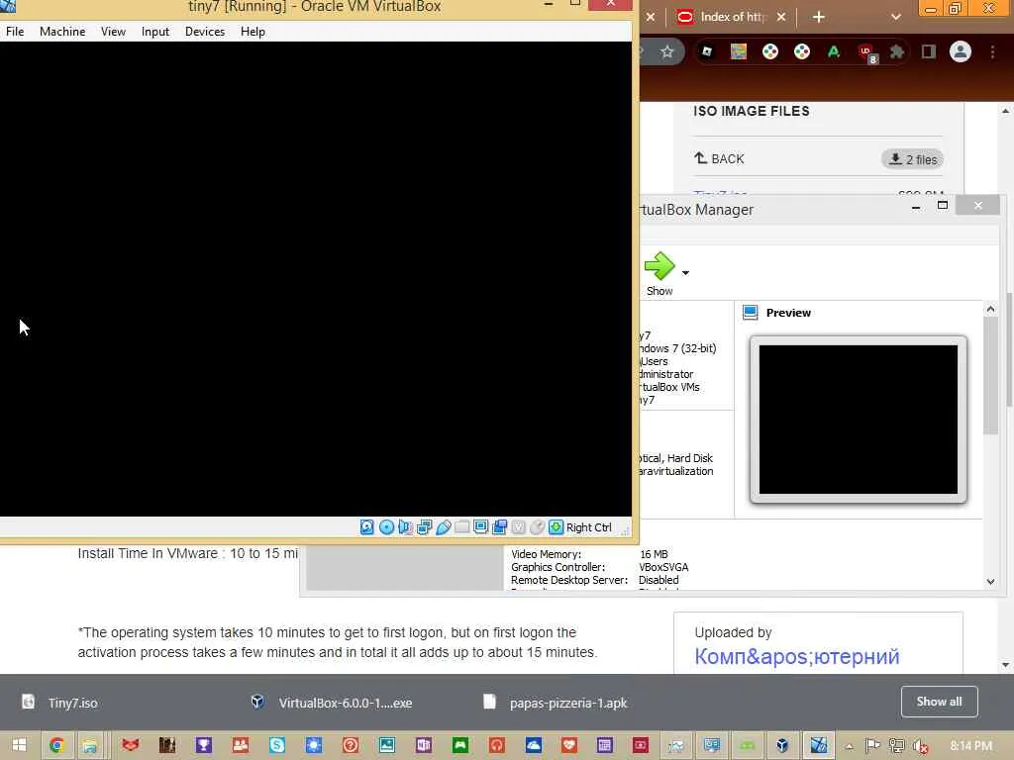Open the Input menu
The width and height of the screenshot is (1014, 760).
pyautogui.click(x=155, y=31)
